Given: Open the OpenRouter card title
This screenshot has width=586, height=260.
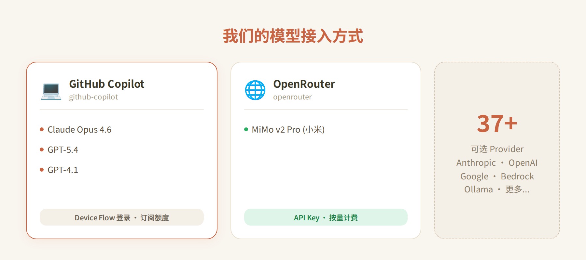Looking at the screenshot, I should click(x=304, y=84).
